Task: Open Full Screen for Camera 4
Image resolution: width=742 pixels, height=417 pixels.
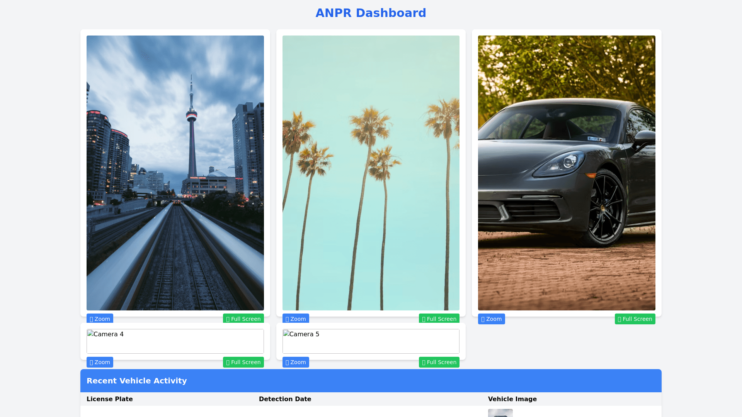Action: (243, 362)
